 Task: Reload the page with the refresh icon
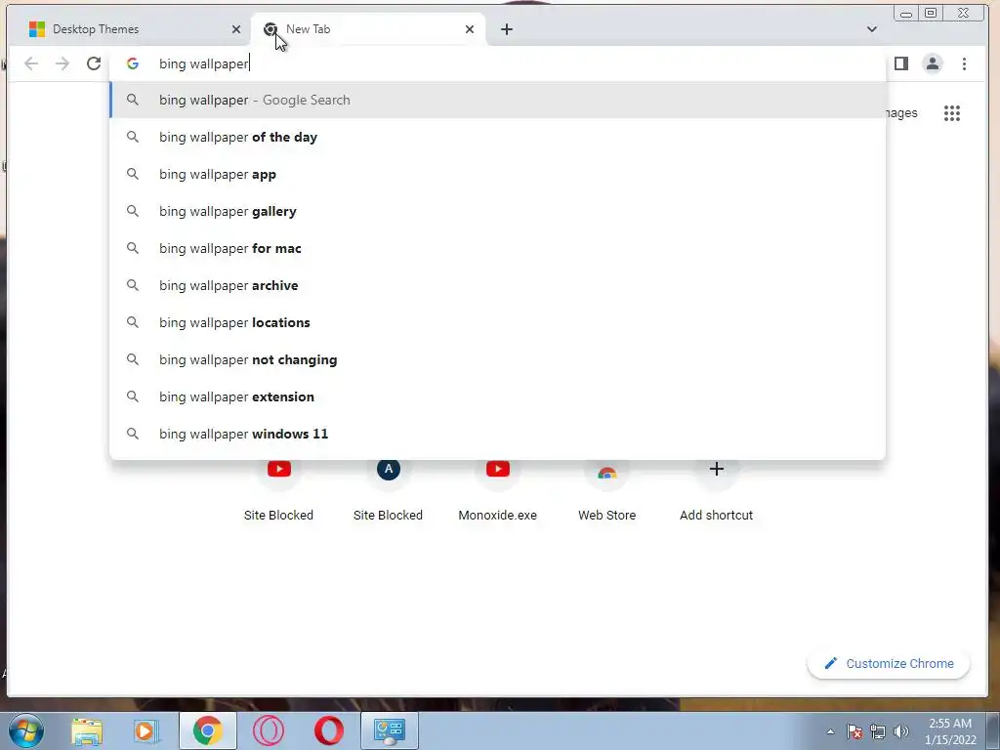pos(94,63)
